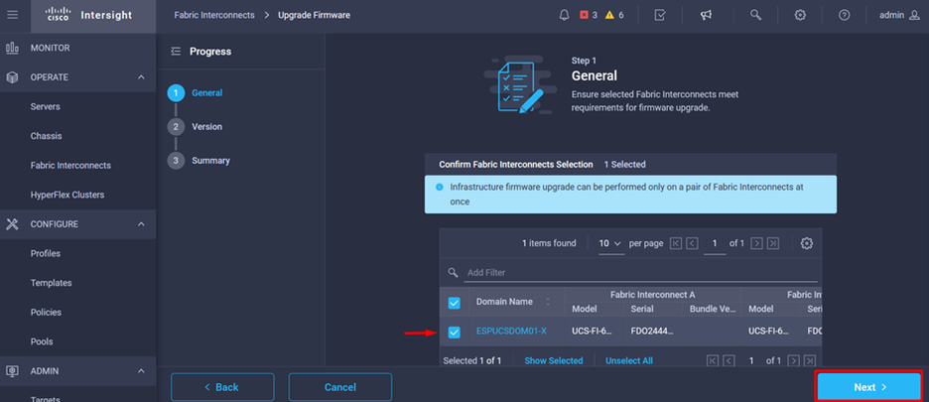
Task: Open the hamburger navigation menu
Action: tap(13, 15)
